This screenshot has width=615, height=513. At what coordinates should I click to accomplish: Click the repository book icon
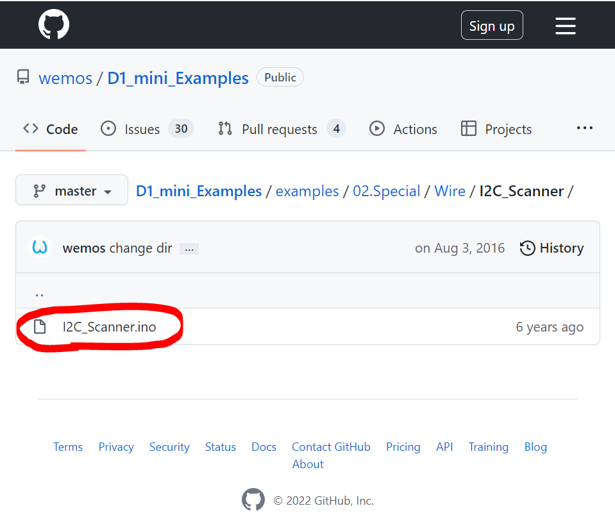[23, 78]
